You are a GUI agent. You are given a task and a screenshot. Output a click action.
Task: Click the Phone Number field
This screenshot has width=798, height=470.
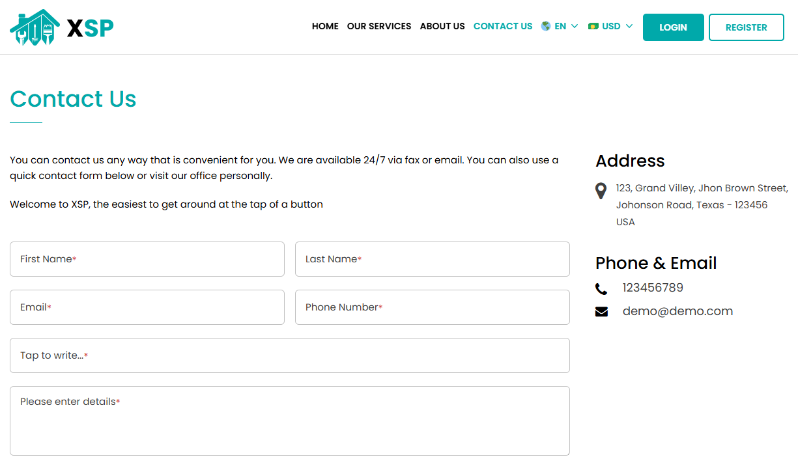(433, 307)
